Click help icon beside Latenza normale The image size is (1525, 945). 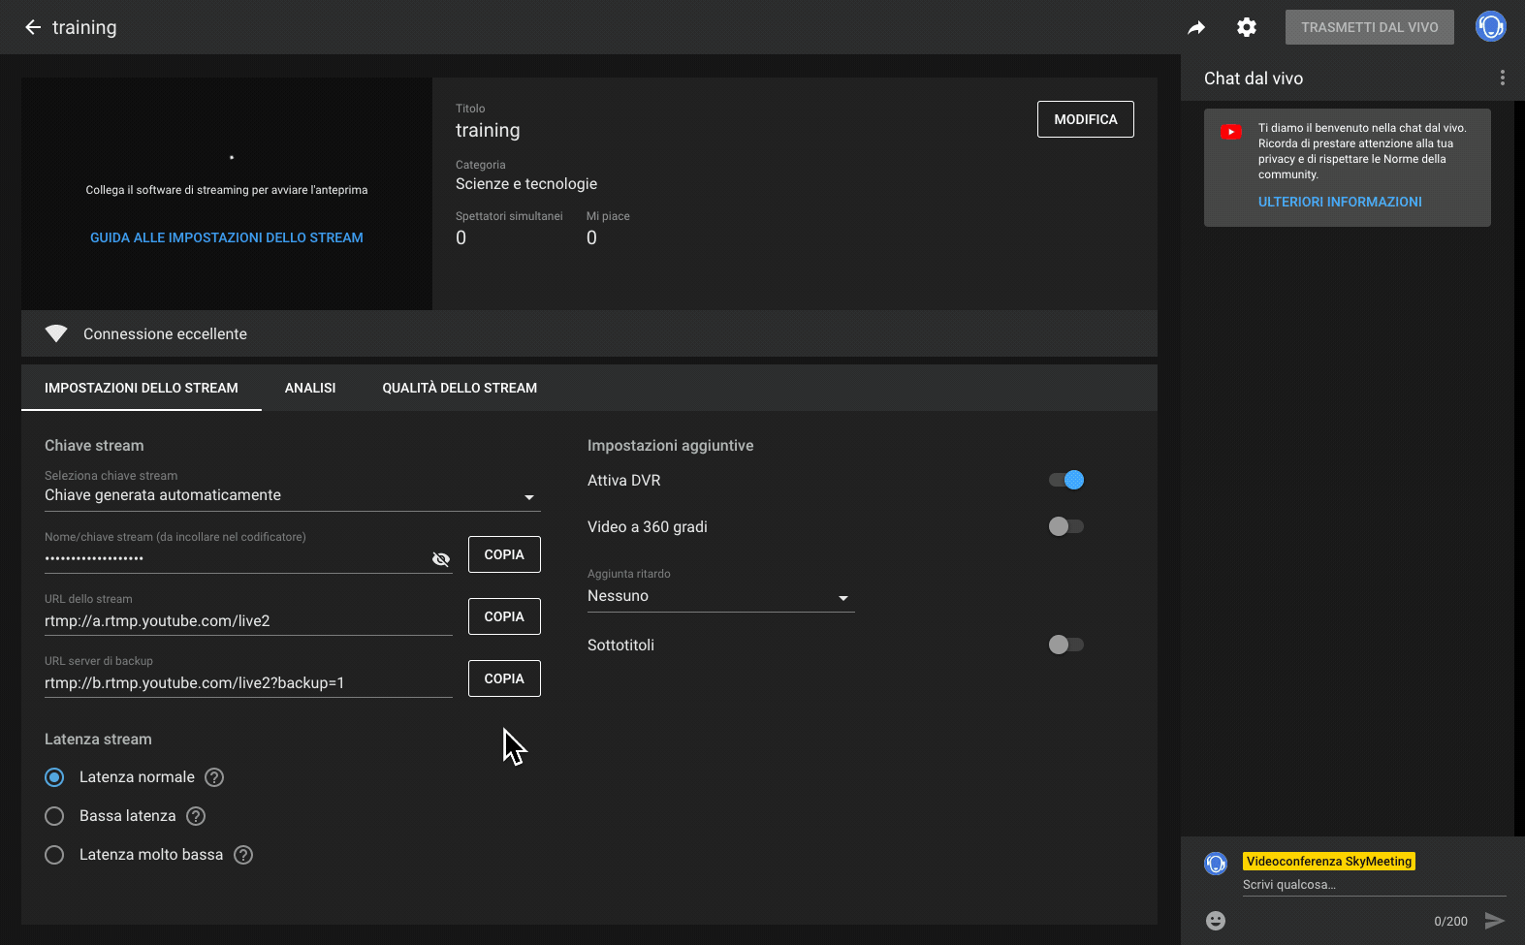215,777
